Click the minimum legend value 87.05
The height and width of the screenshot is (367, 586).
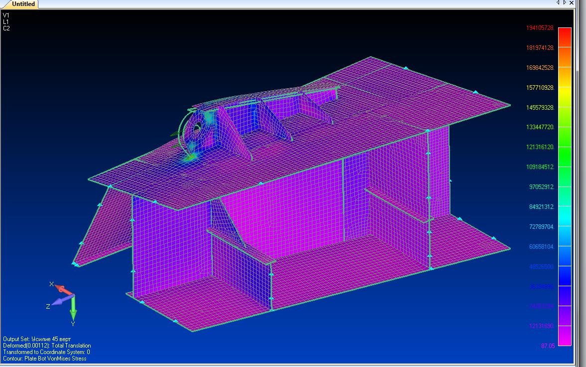pos(548,346)
